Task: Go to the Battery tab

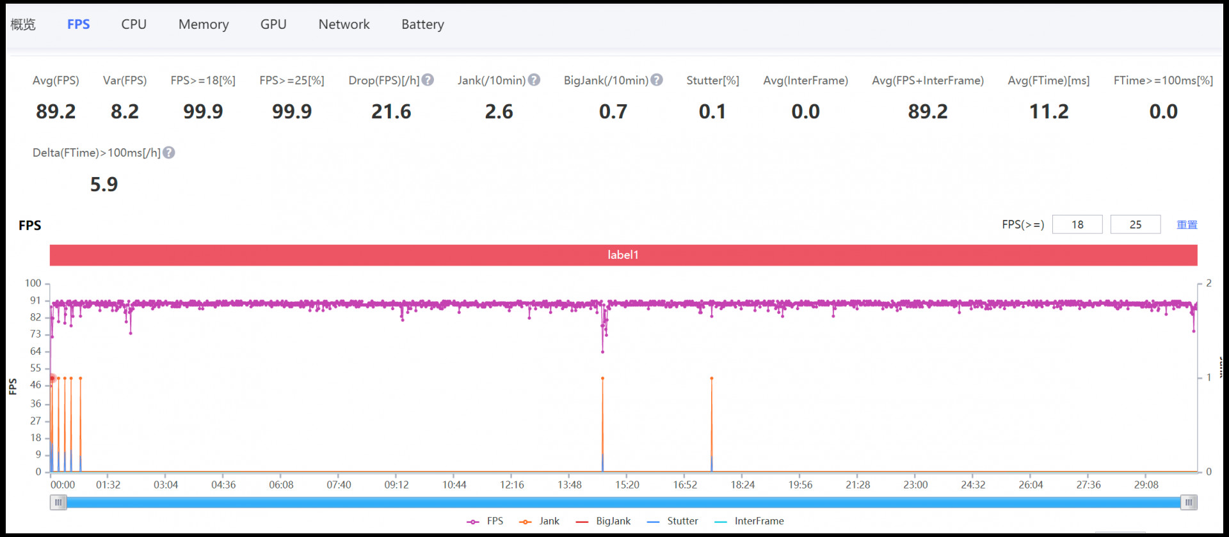Action: point(422,24)
